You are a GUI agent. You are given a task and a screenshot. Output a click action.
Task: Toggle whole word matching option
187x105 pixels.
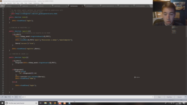pos(9,97)
